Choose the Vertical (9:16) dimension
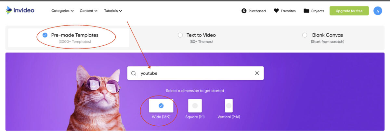The image size is (390, 137). pyautogui.click(x=229, y=106)
